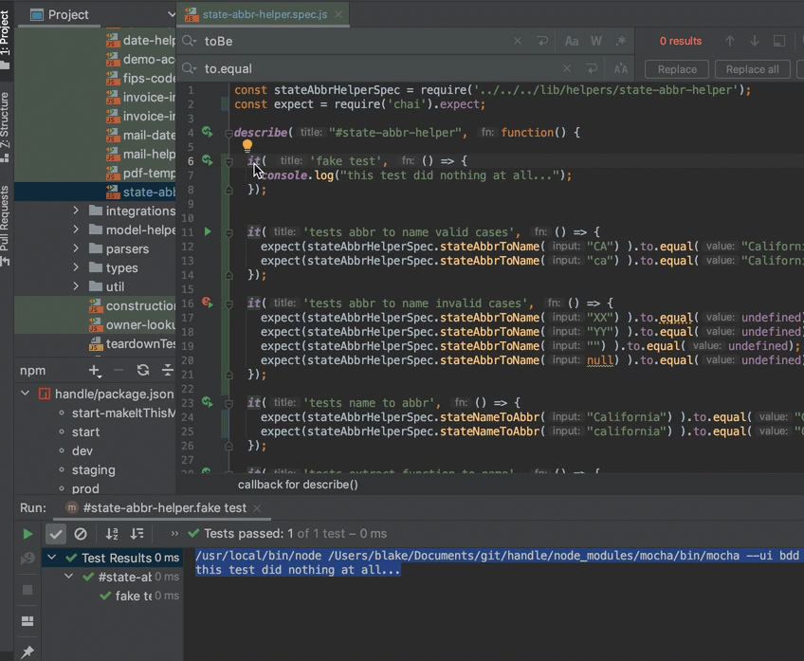
Task: Toggle whole words search option
Action: [x=595, y=41]
